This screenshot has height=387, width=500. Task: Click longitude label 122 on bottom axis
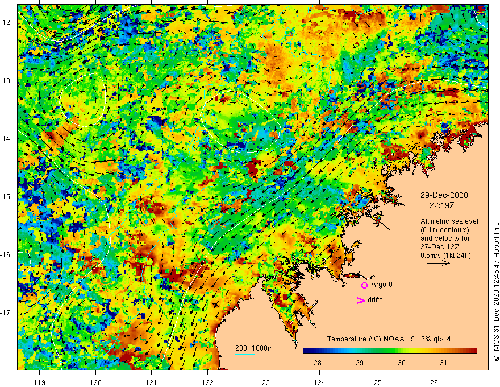207,382
